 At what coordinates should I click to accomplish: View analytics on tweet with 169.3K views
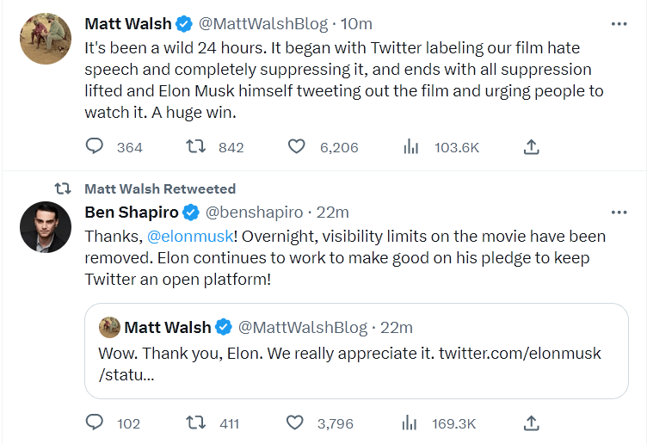(410, 422)
